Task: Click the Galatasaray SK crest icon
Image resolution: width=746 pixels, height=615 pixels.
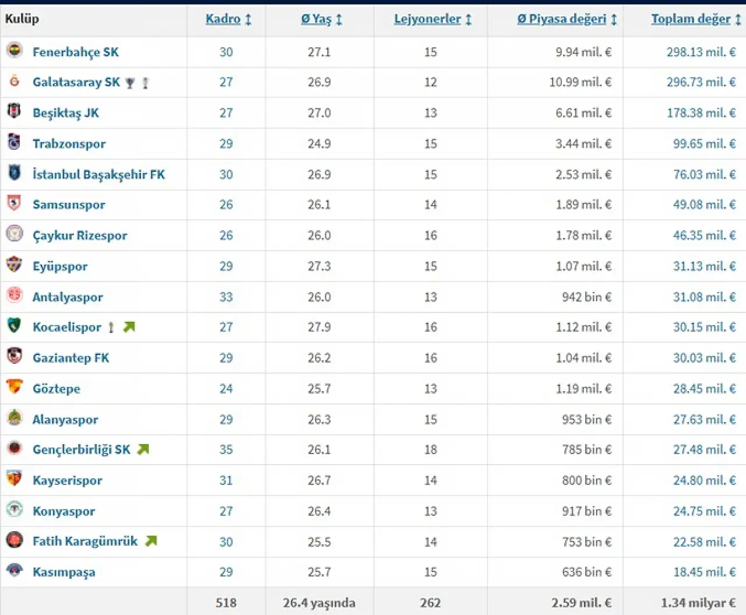Action: pos(15,82)
